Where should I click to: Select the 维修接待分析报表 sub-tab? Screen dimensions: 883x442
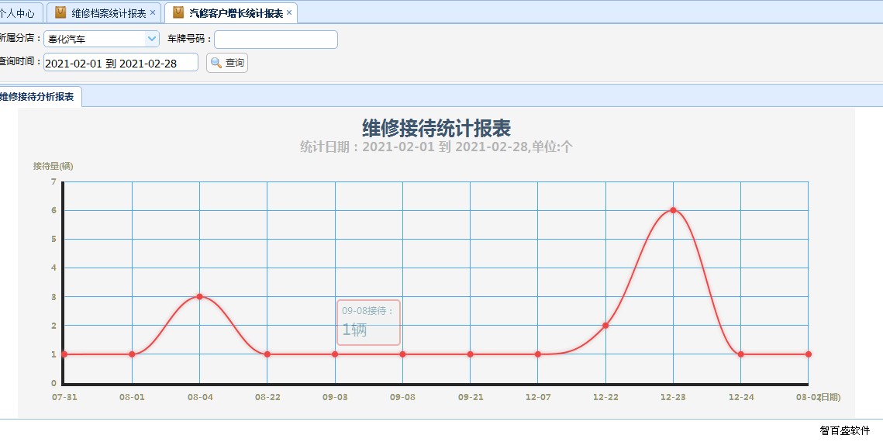tap(39, 97)
